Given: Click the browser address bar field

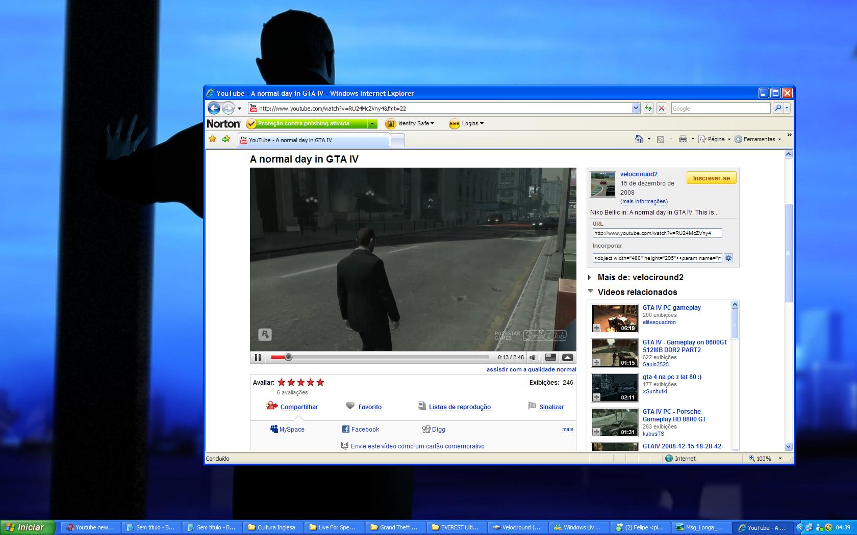Looking at the screenshot, I should click(445, 108).
